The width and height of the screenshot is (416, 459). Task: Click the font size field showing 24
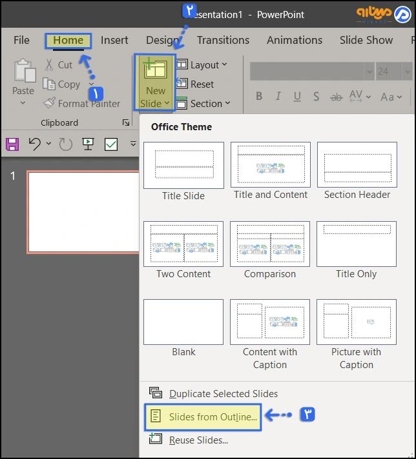[390, 71]
